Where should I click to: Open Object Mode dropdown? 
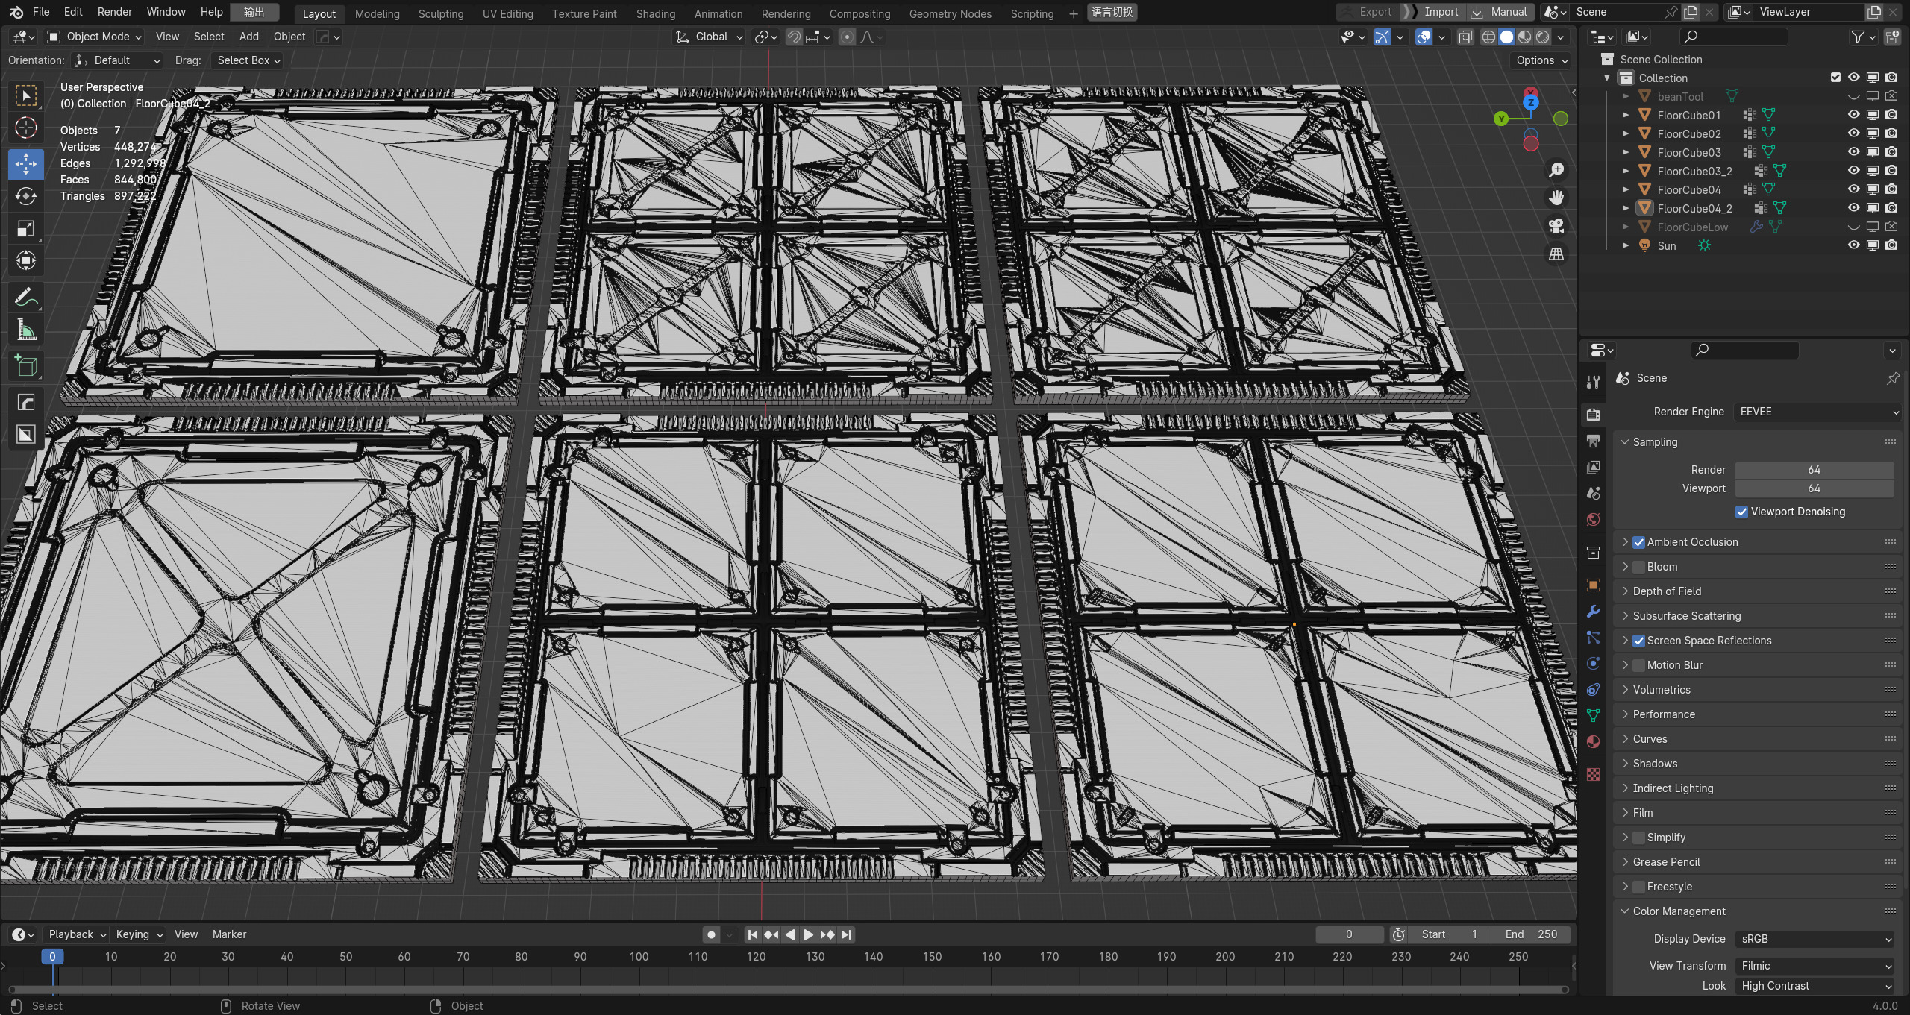(94, 37)
